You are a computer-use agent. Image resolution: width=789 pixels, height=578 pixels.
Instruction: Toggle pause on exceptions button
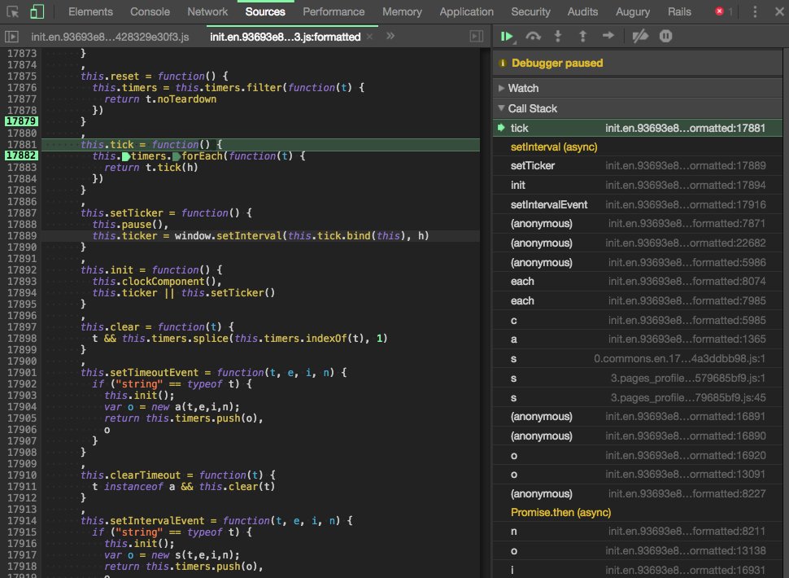click(665, 36)
